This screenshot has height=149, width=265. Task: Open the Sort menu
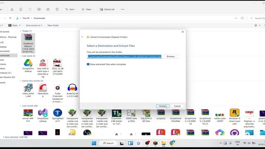pyautogui.click(x=71, y=9)
